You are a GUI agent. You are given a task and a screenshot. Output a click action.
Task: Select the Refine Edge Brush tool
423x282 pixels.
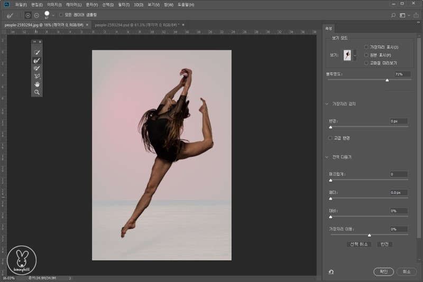click(37, 61)
